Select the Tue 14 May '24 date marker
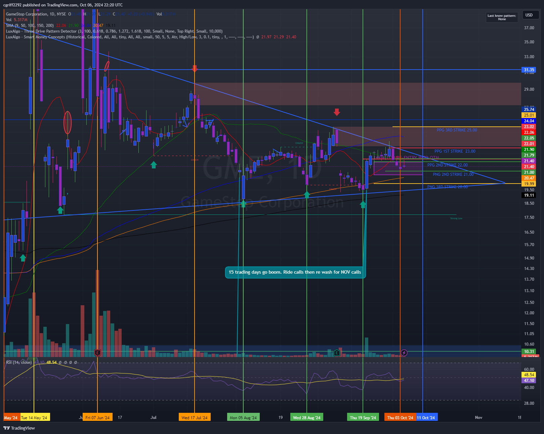 (35, 418)
